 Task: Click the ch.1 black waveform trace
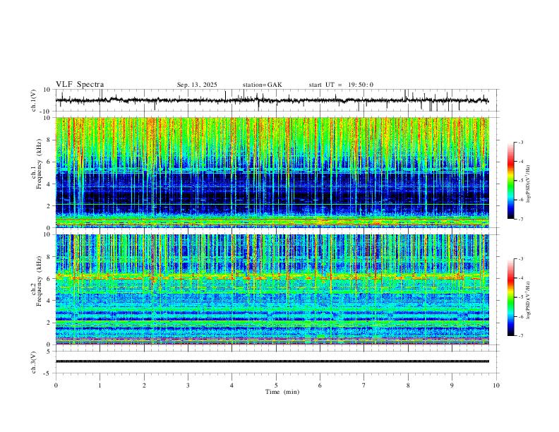[x=272, y=100]
